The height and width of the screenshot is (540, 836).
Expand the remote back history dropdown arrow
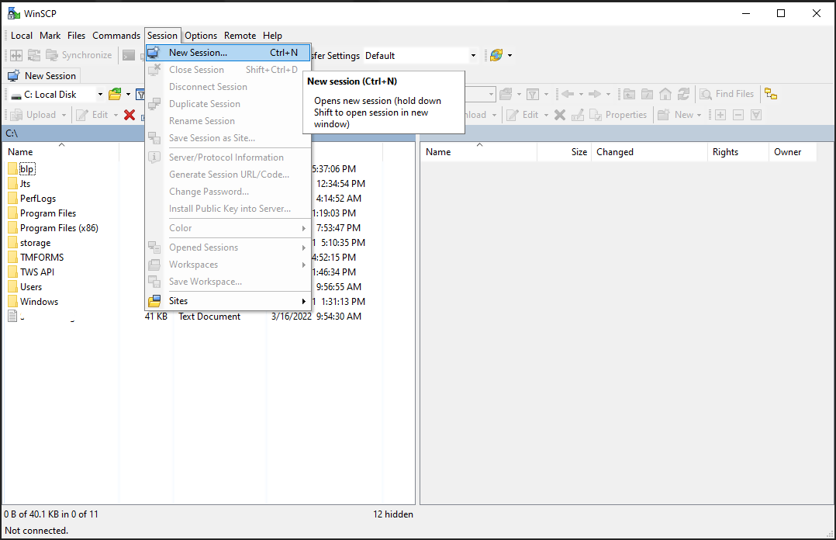coord(581,95)
